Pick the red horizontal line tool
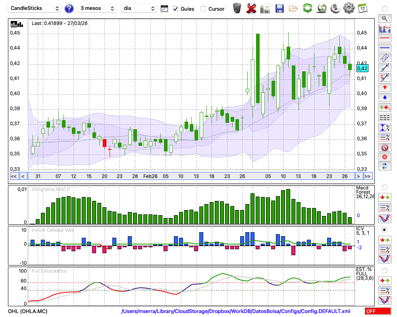This screenshot has width=397, height=317. coord(384,38)
